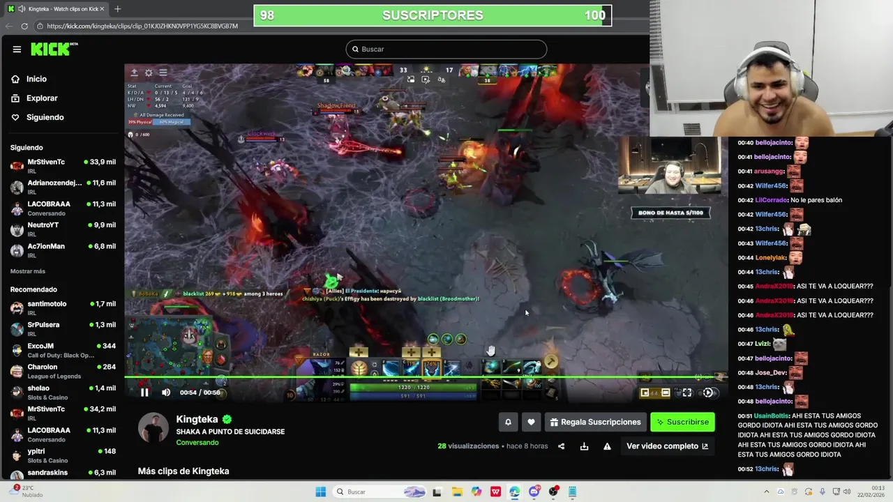This screenshot has height=502, width=893.
Task: Open File Explorer from taskbar
Action: pos(457,492)
